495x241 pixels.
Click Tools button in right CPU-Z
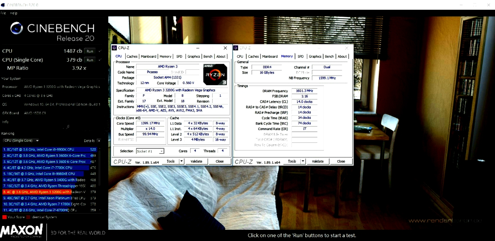point(292,161)
